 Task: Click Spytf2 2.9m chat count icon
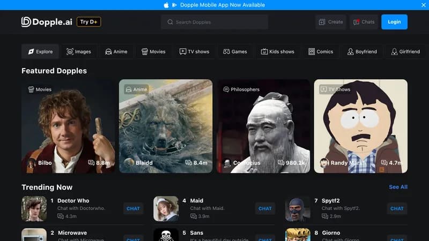[325, 216]
